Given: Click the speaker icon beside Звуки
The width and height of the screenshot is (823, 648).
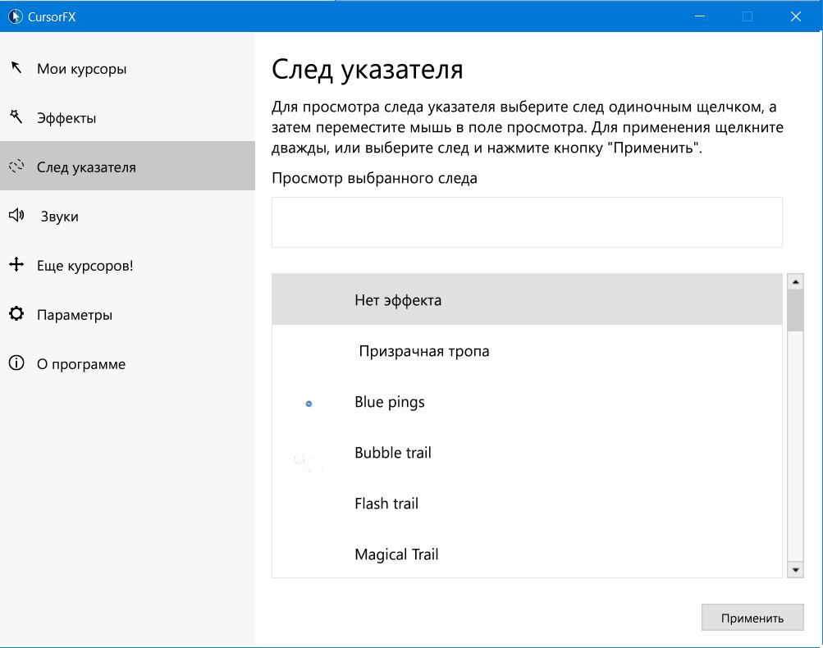Looking at the screenshot, I should (x=16, y=215).
